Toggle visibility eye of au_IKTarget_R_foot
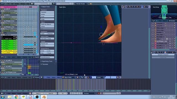 [x=170, y=43]
